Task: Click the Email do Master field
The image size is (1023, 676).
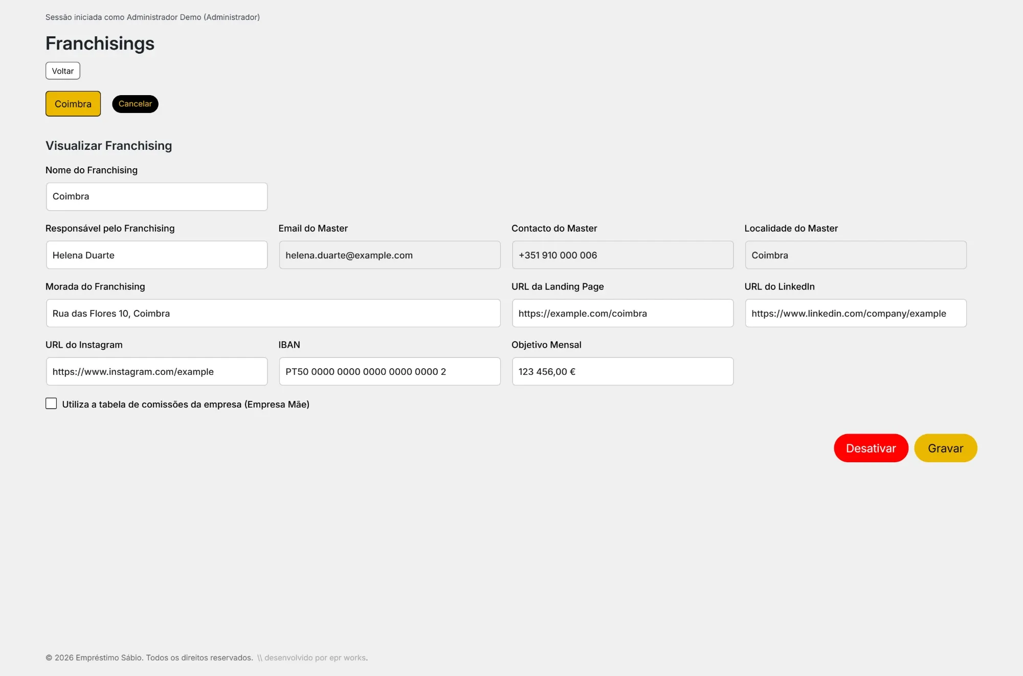Action: 390,255
